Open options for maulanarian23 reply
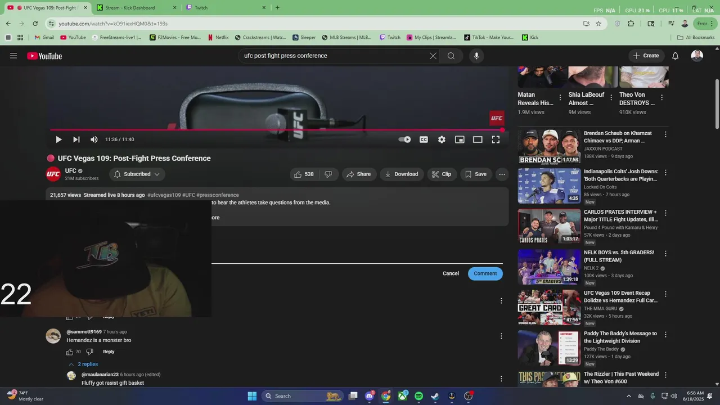The width and height of the screenshot is (720, 405). 501,379
